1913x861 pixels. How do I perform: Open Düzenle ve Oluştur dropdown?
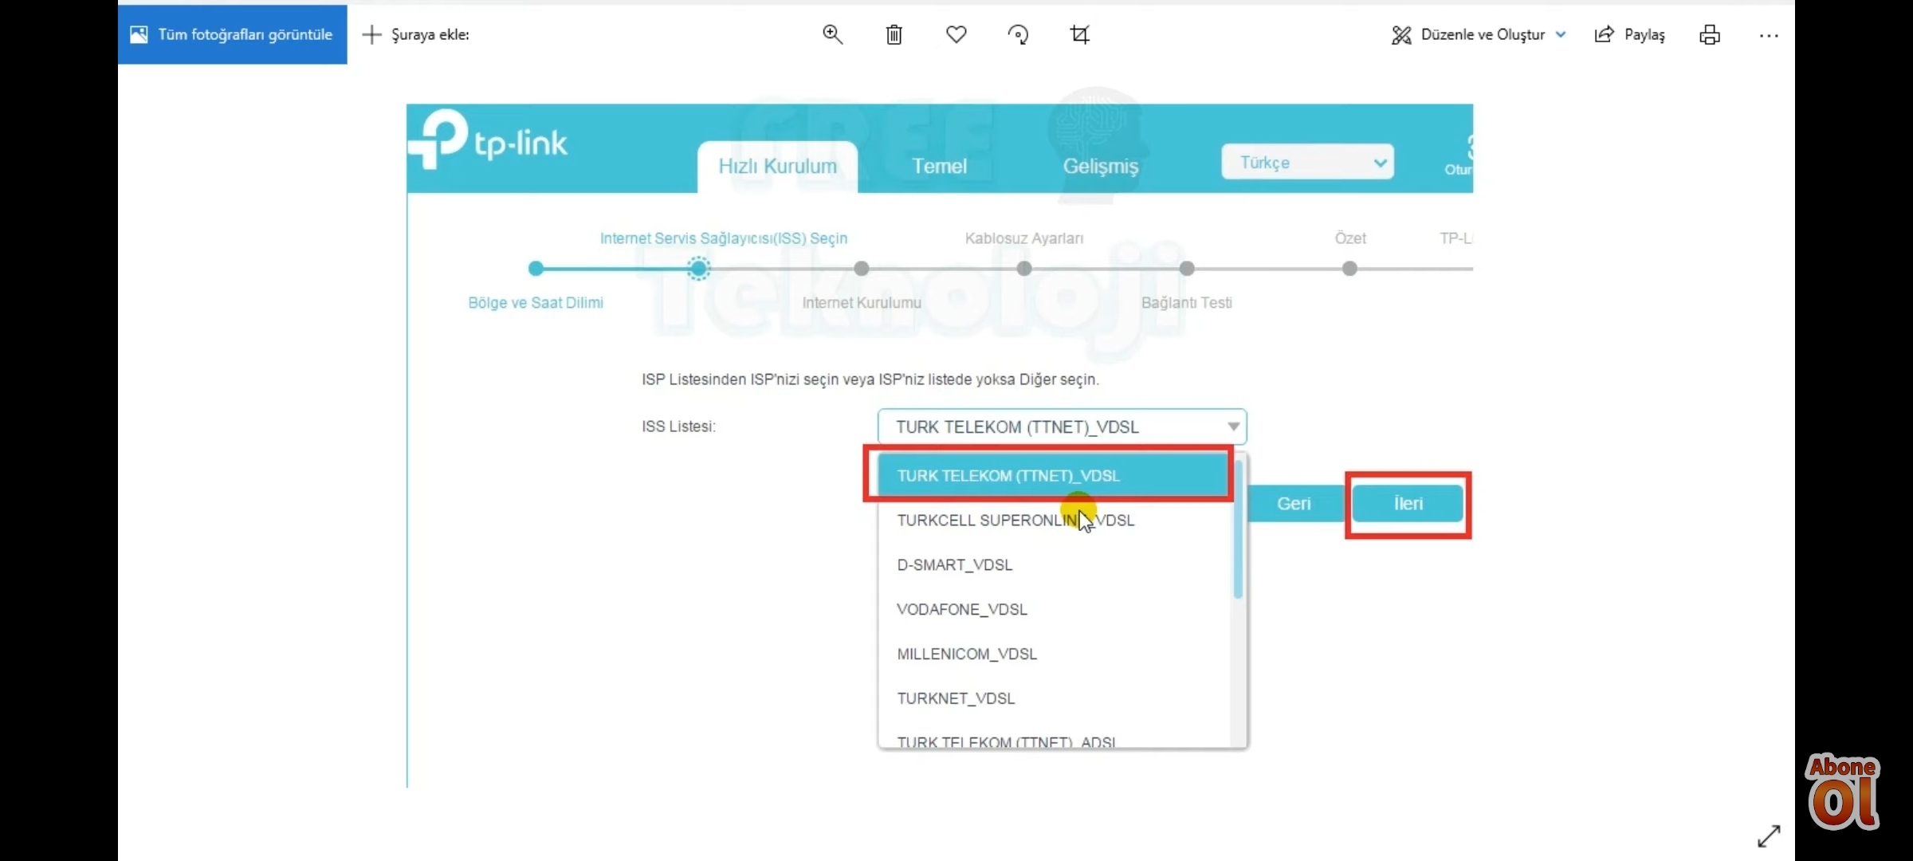1479,34
